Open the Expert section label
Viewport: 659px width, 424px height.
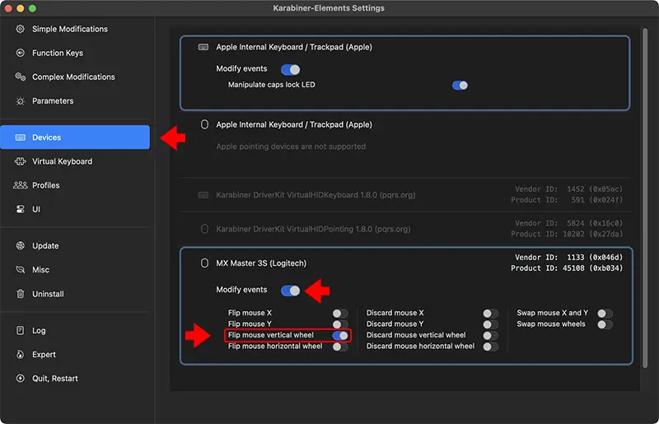44,355
